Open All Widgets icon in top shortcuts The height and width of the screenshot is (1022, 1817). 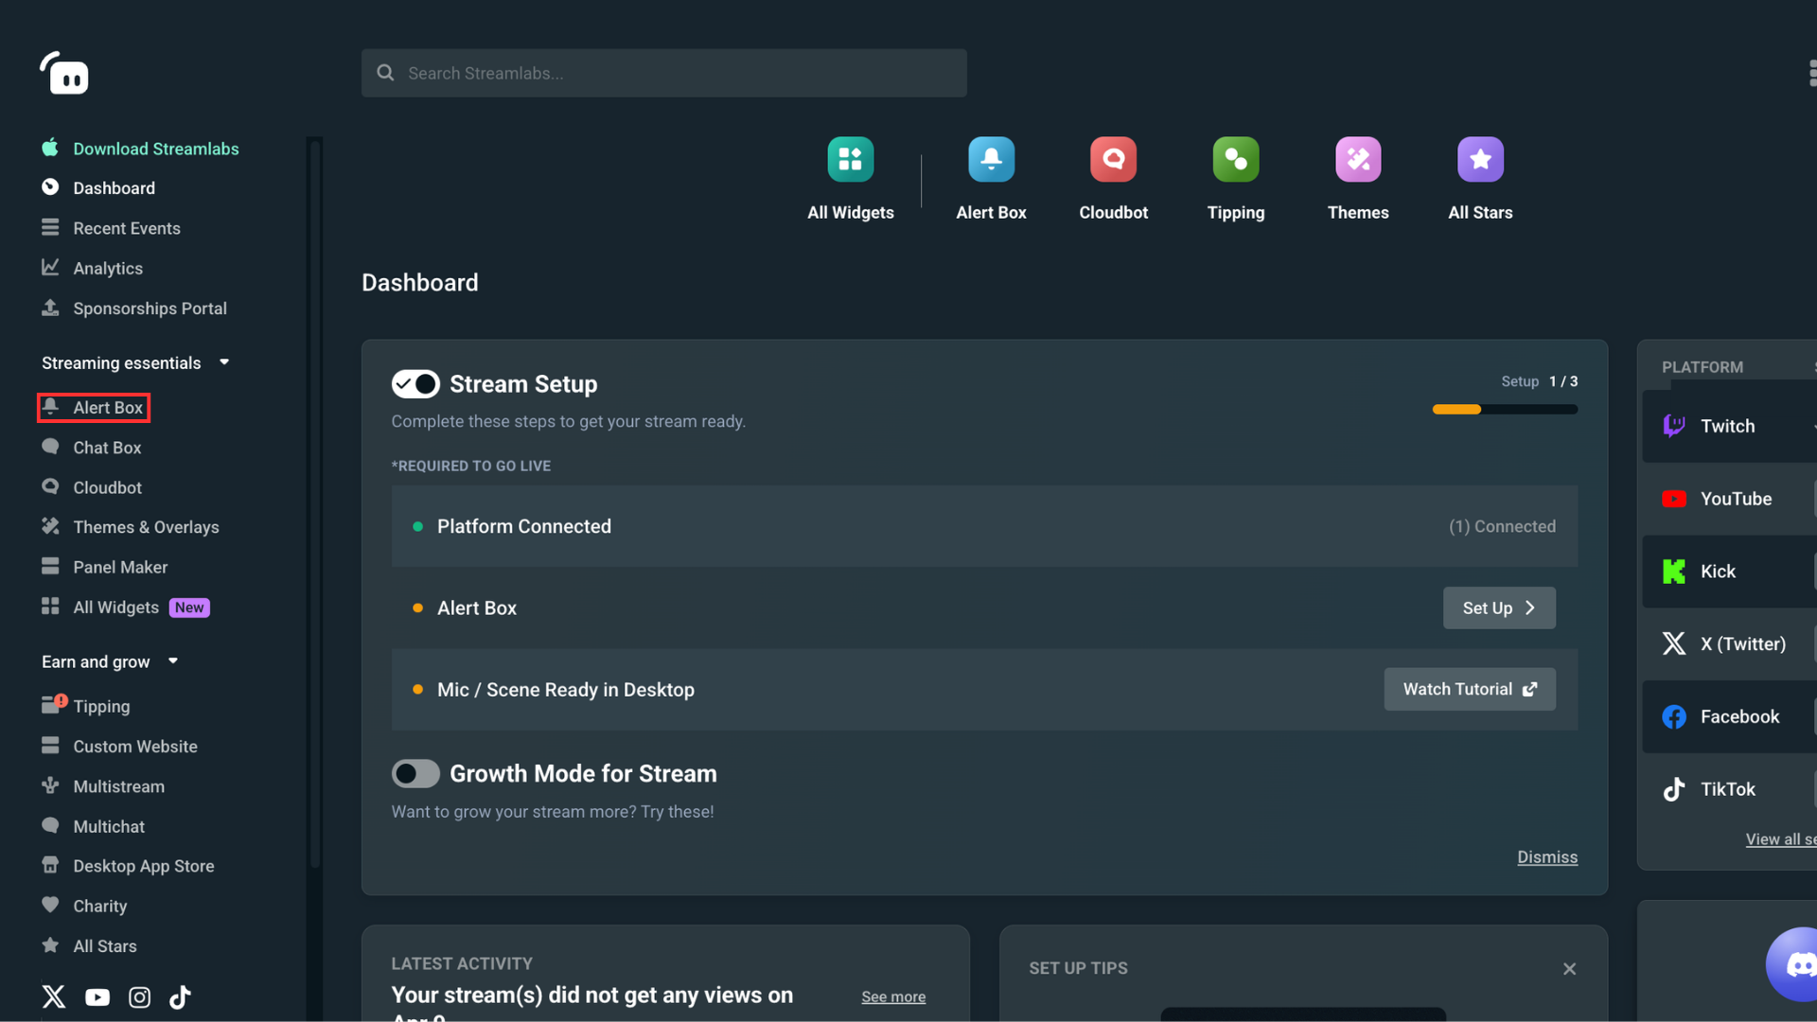click(850, 159)
